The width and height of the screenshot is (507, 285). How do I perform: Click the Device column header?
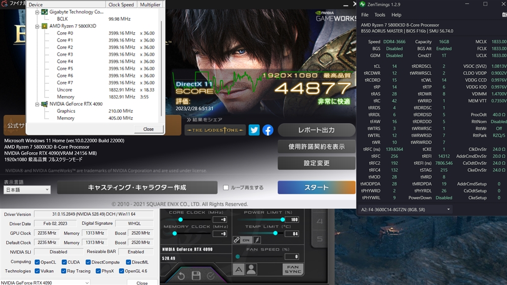(66, 4)
